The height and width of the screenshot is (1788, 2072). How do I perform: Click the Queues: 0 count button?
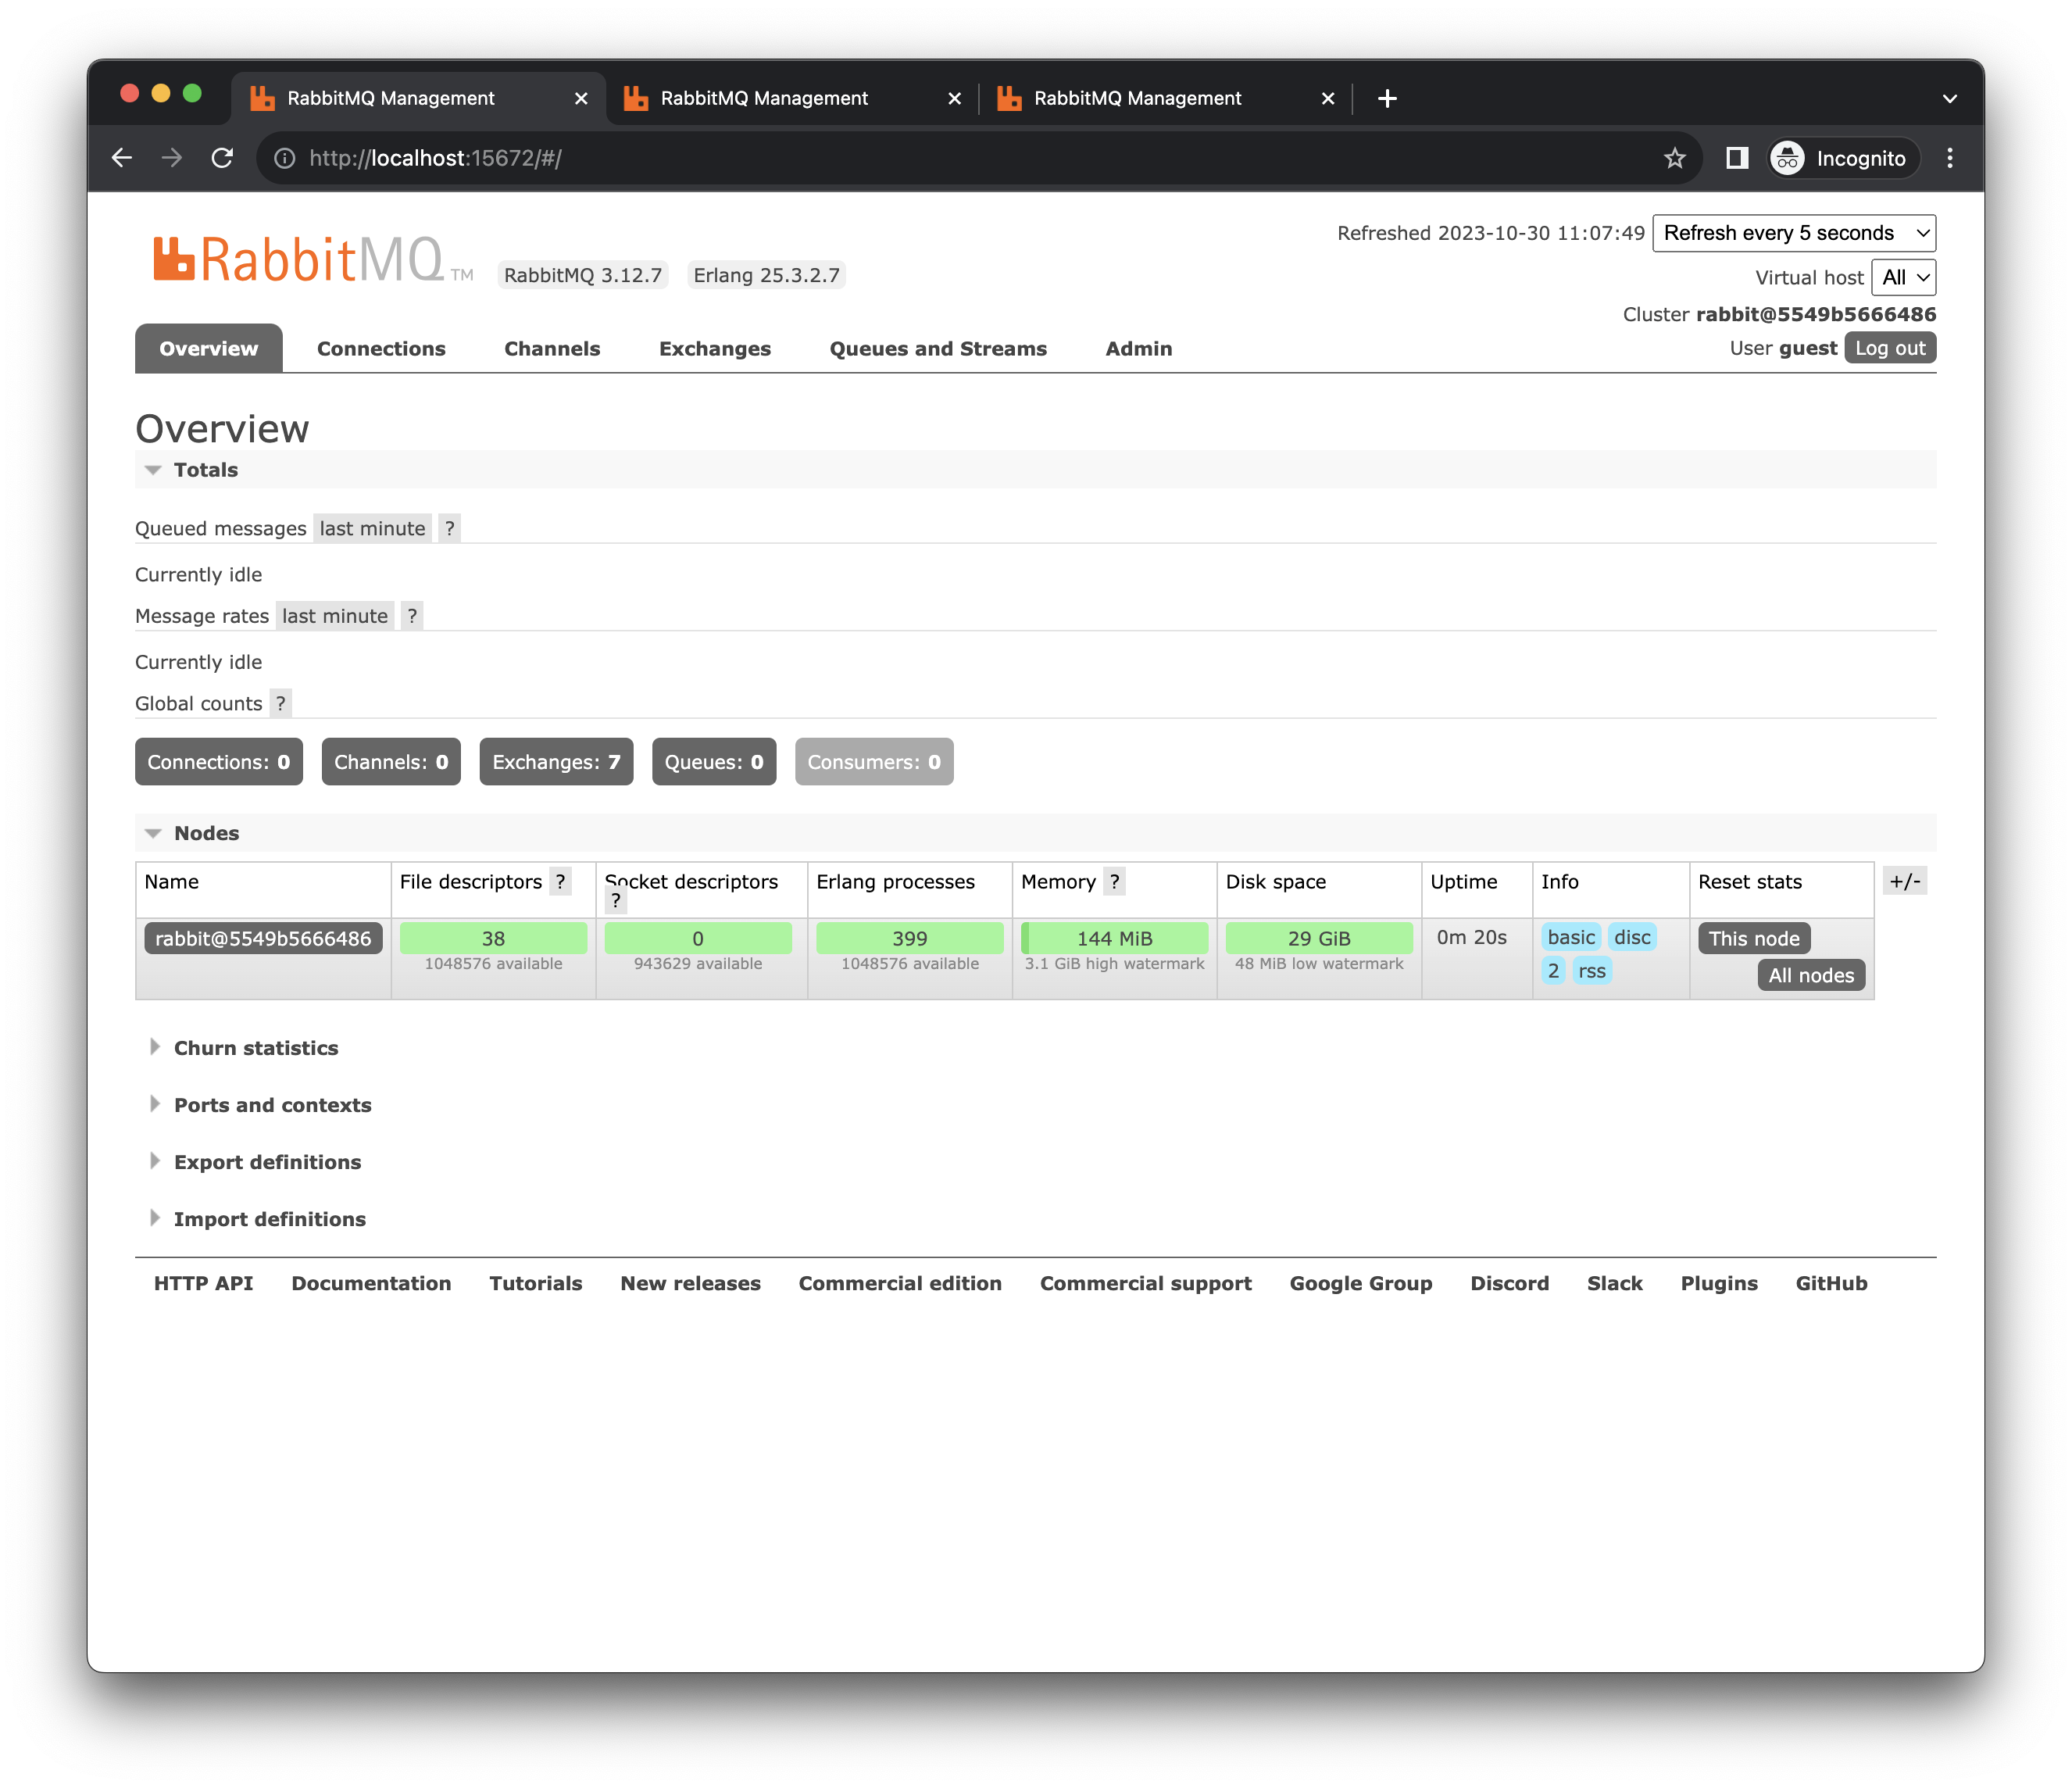[714, 762]
